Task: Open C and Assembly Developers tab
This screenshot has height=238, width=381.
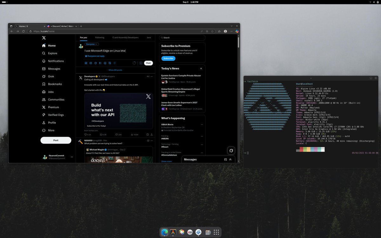Action: coord(125,37)
